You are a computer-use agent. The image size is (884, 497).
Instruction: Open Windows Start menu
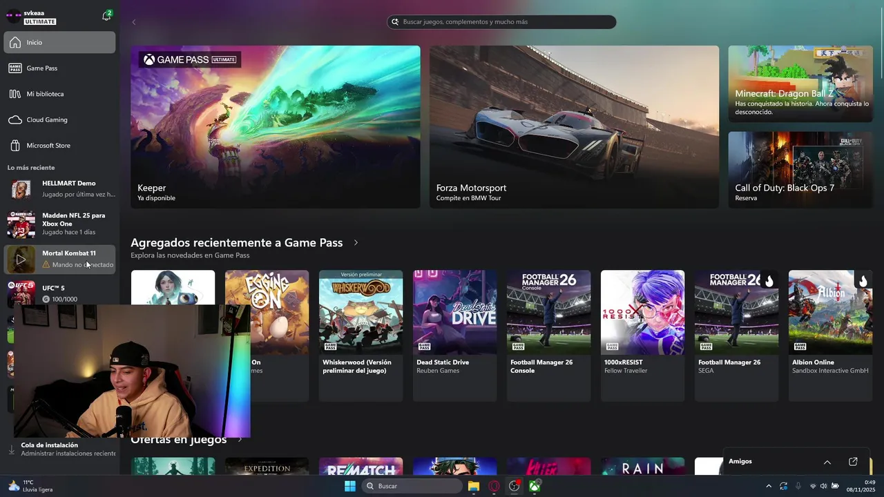pyautogui.click(x=350, y=486)
